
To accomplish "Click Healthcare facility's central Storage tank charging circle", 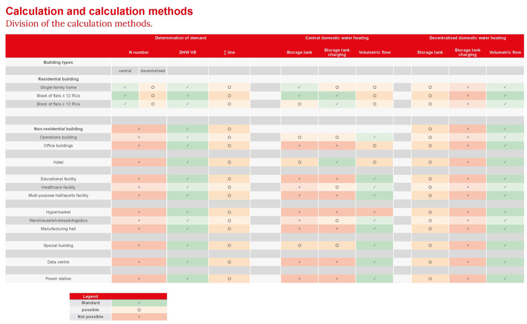I will (x=337, y=187).
